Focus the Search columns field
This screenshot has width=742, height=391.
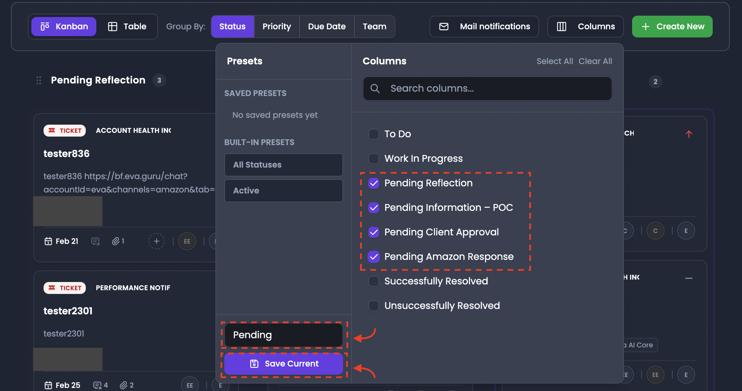tap(487, 89)
